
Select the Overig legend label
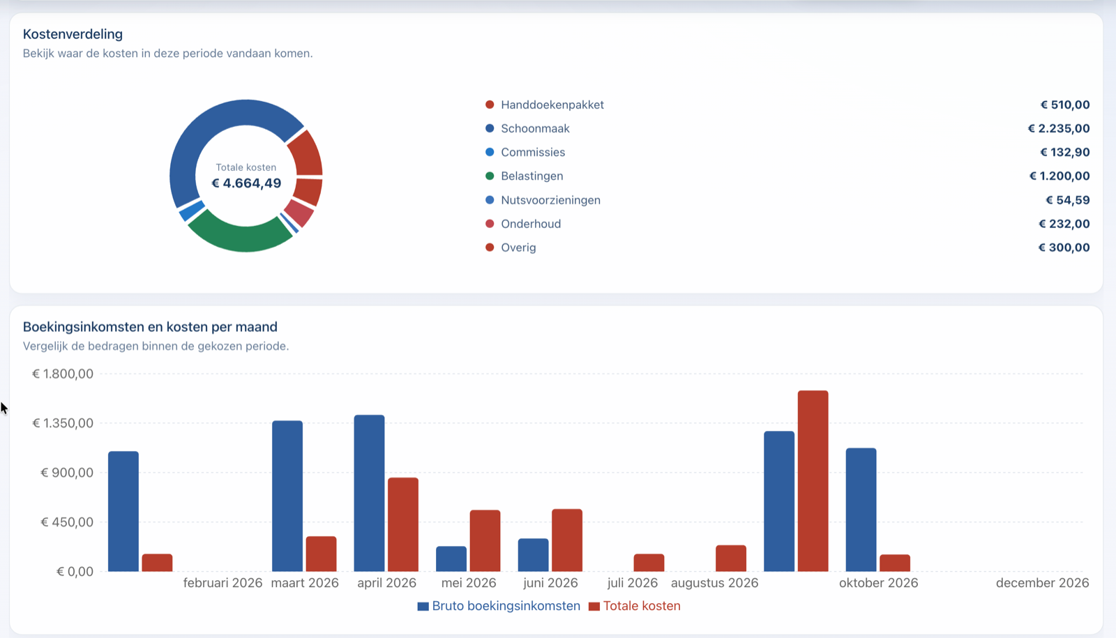coord(518,248)
